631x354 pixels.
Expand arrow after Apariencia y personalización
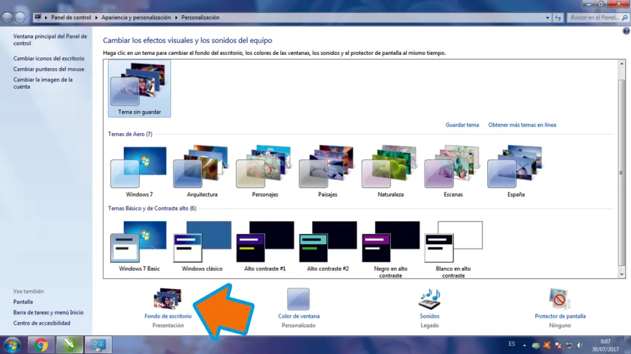tap(176, 17)
